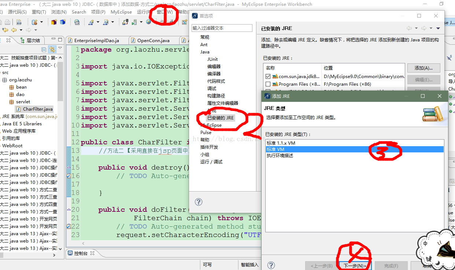Select 执行环境描述 JRE type
Screen dimensions: 455x270
(354, 155)
